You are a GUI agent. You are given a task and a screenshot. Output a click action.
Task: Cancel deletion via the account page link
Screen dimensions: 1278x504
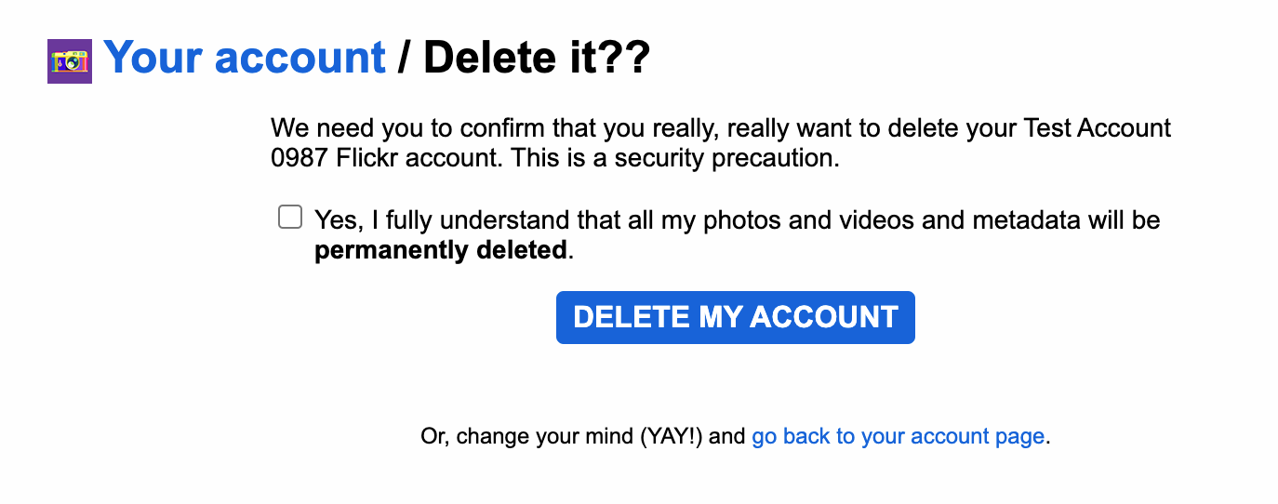click(x=899, y=436)
